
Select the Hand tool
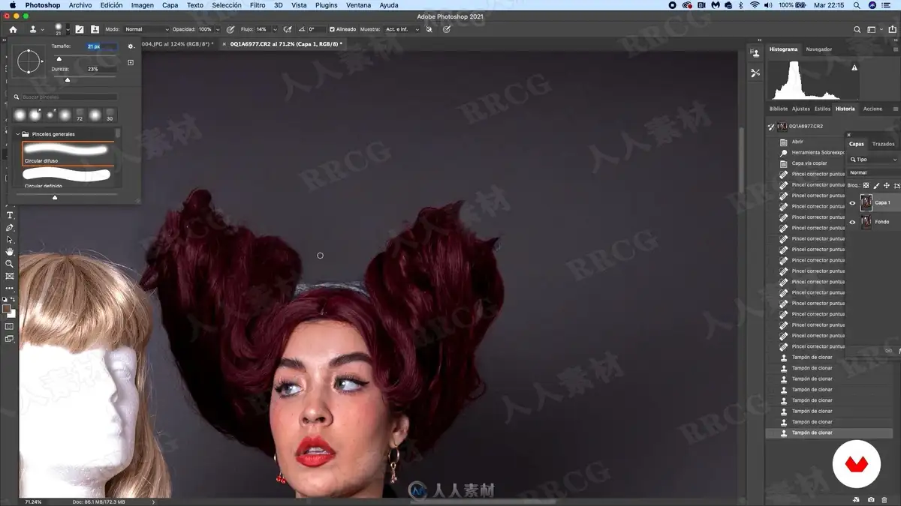pyautogui.click(x=10, y=252)
